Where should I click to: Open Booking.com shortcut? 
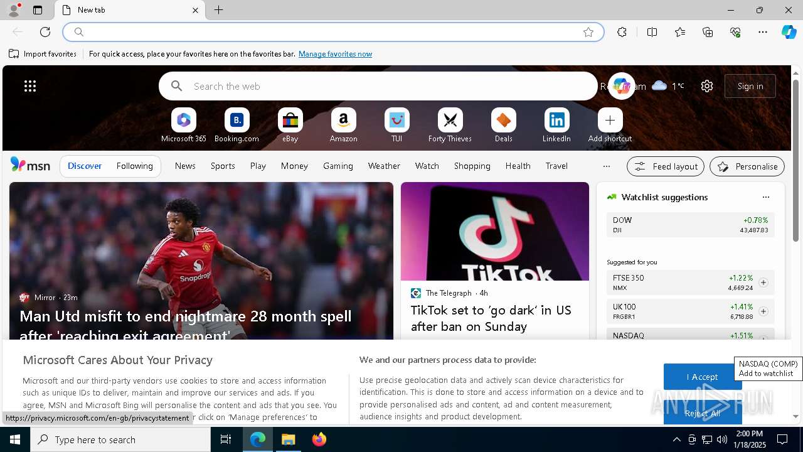click(x=237, y=126)
